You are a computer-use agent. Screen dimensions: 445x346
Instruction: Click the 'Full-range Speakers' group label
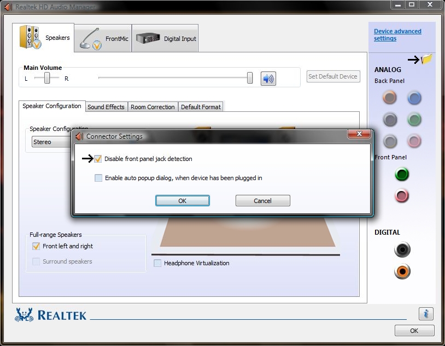coord(56,235)
